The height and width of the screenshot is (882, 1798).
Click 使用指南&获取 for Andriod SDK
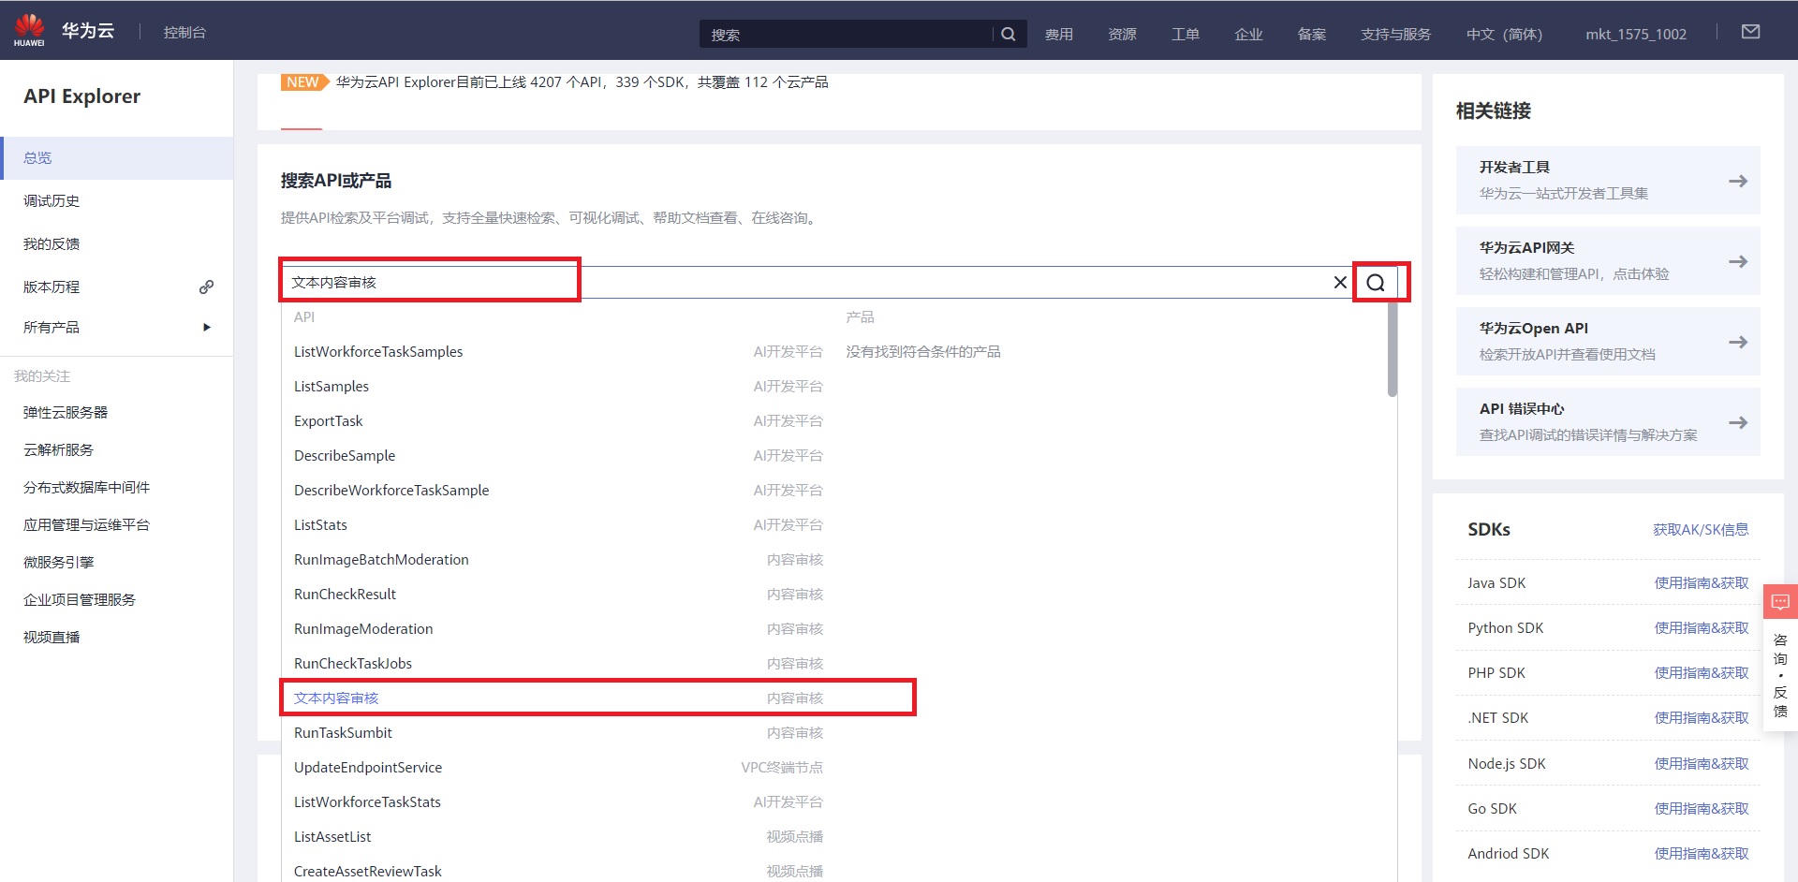coord(1702,853)
